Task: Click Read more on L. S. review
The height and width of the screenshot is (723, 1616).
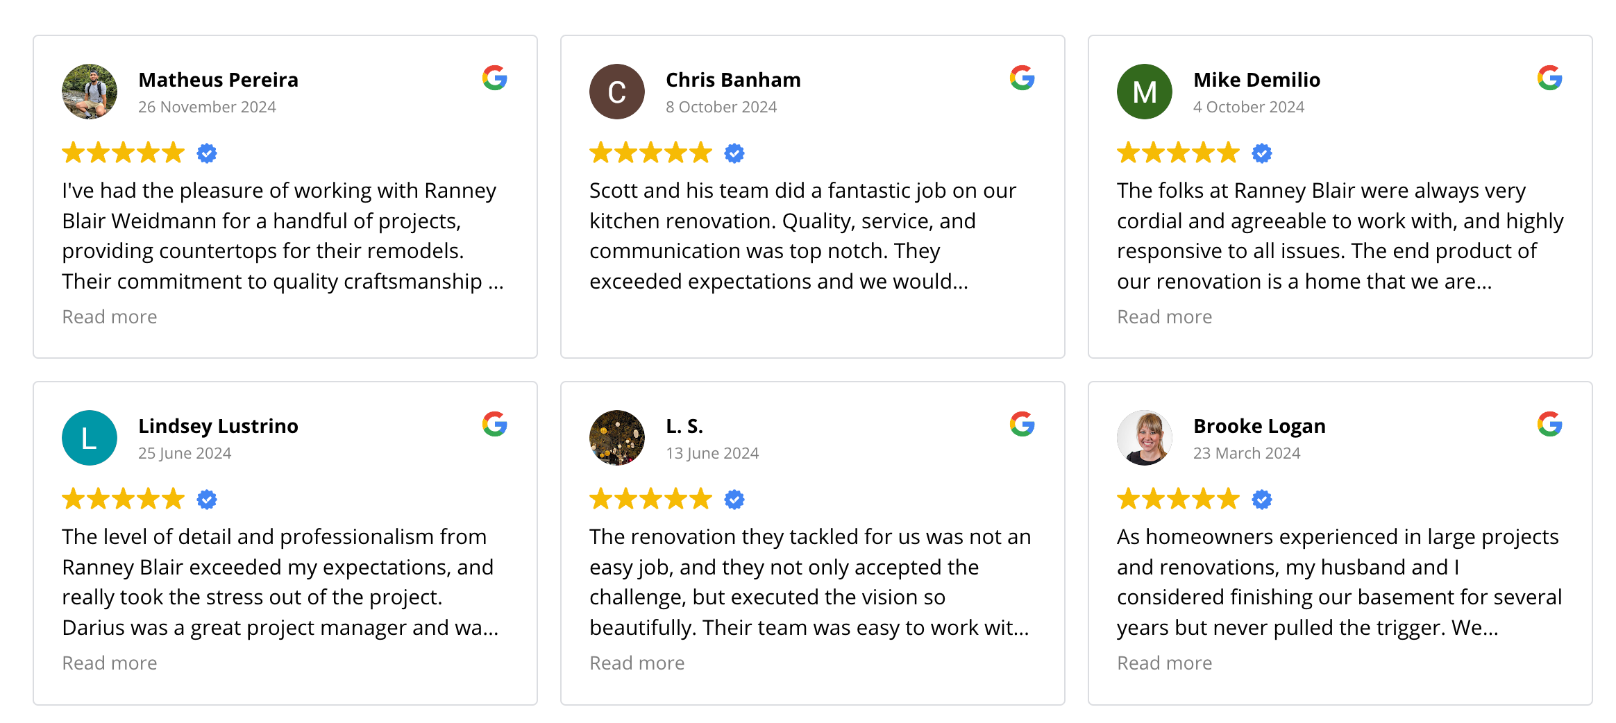Action: (637, 663)
